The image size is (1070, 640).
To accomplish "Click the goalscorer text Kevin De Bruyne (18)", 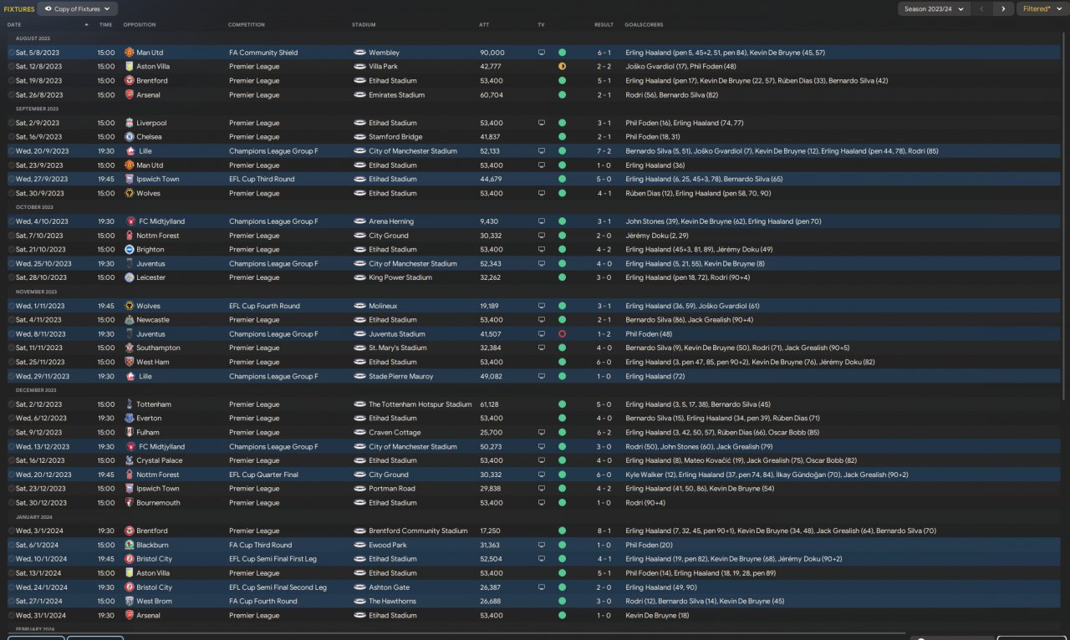I will point(657,615).
